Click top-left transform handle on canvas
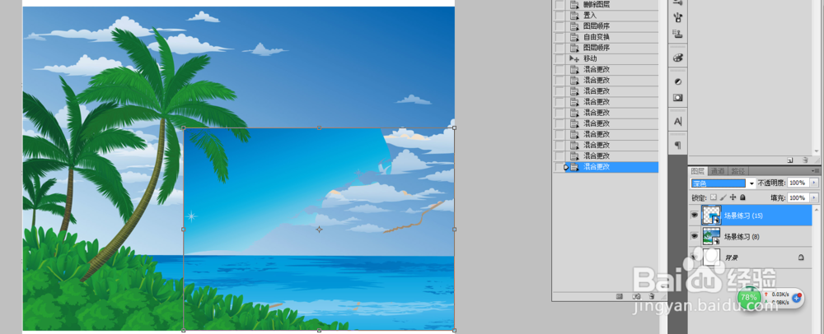The height and width of the screenshot is (334, 824). click(184, 128)
